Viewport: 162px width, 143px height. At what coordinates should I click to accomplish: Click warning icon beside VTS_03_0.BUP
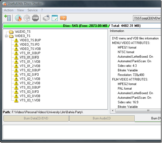coord(16,87)
